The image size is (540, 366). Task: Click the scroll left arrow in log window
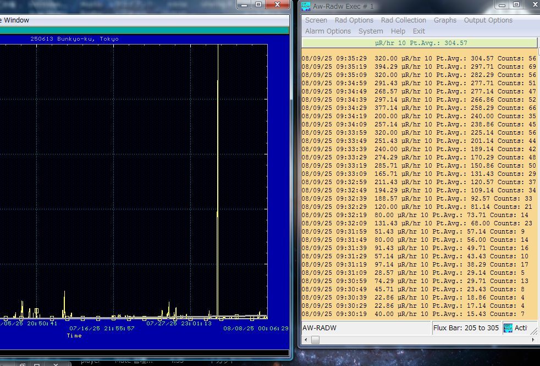(305, 340)
